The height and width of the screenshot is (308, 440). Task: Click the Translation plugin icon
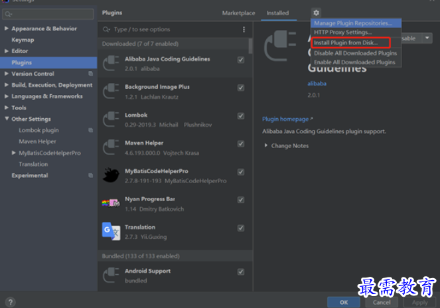click(111, 231)
